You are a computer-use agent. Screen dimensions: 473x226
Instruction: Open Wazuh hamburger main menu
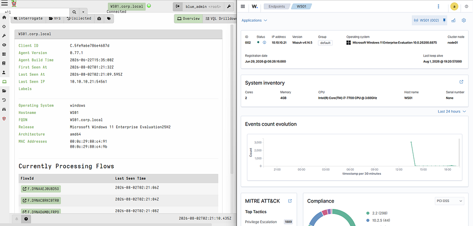(243, 6)
